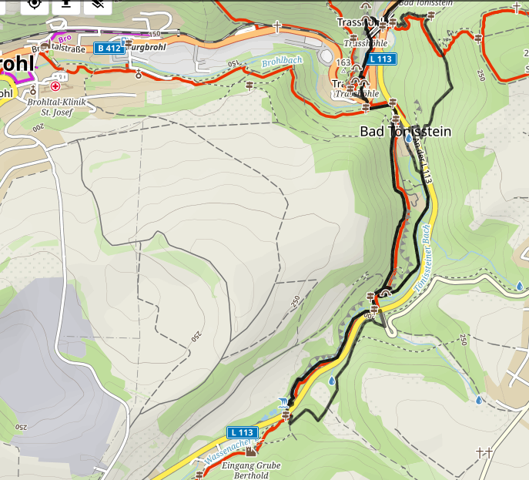Screen dimensions: 529x480
Task: Select the Eingang Grube Berthold label
Action: pos(251,470)
